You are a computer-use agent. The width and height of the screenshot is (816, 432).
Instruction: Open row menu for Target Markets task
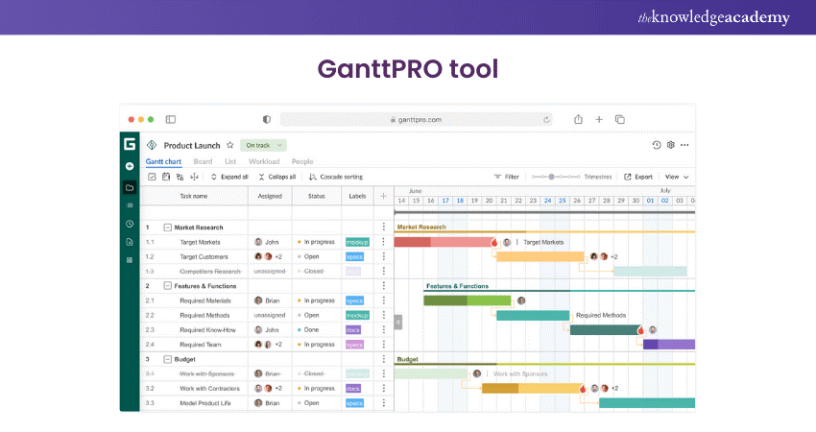coord(384,242)
